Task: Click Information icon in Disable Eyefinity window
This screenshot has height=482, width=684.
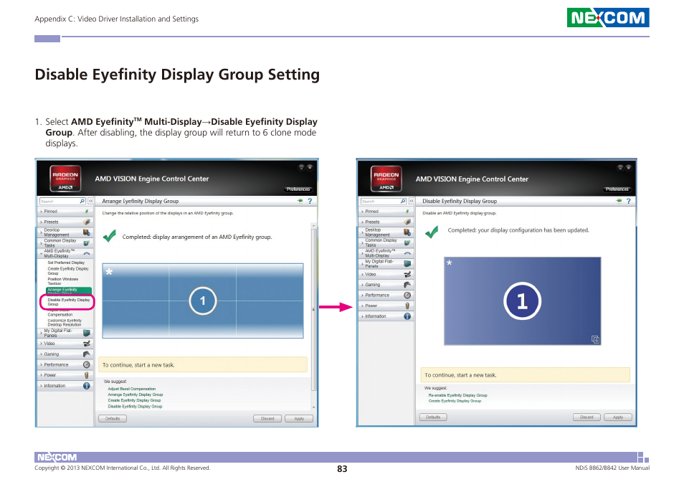Action: 407,316
